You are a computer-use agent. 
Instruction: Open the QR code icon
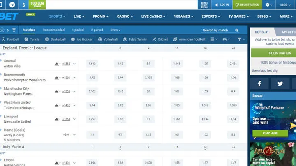[204, 5]
